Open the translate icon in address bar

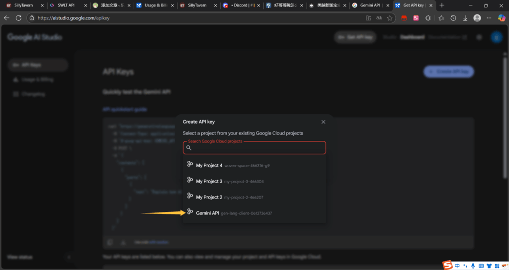379,18
